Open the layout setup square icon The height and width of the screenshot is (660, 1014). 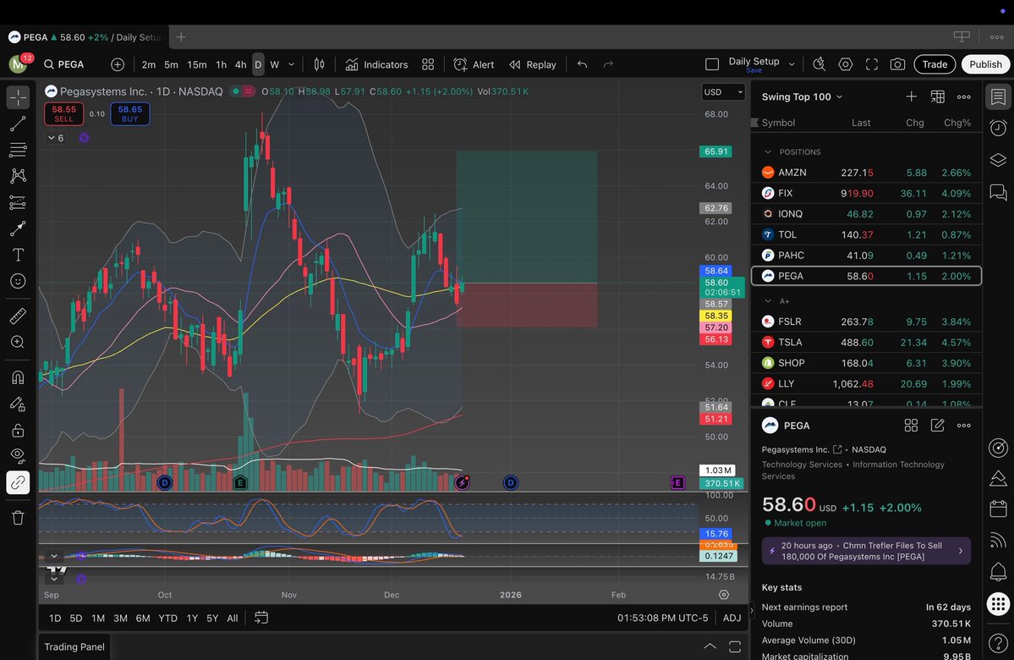(712, 64)
